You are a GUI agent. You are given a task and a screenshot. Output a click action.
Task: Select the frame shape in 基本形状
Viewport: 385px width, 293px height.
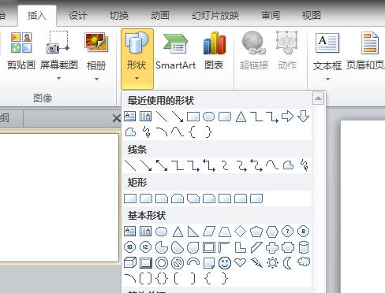click(209, 247)
